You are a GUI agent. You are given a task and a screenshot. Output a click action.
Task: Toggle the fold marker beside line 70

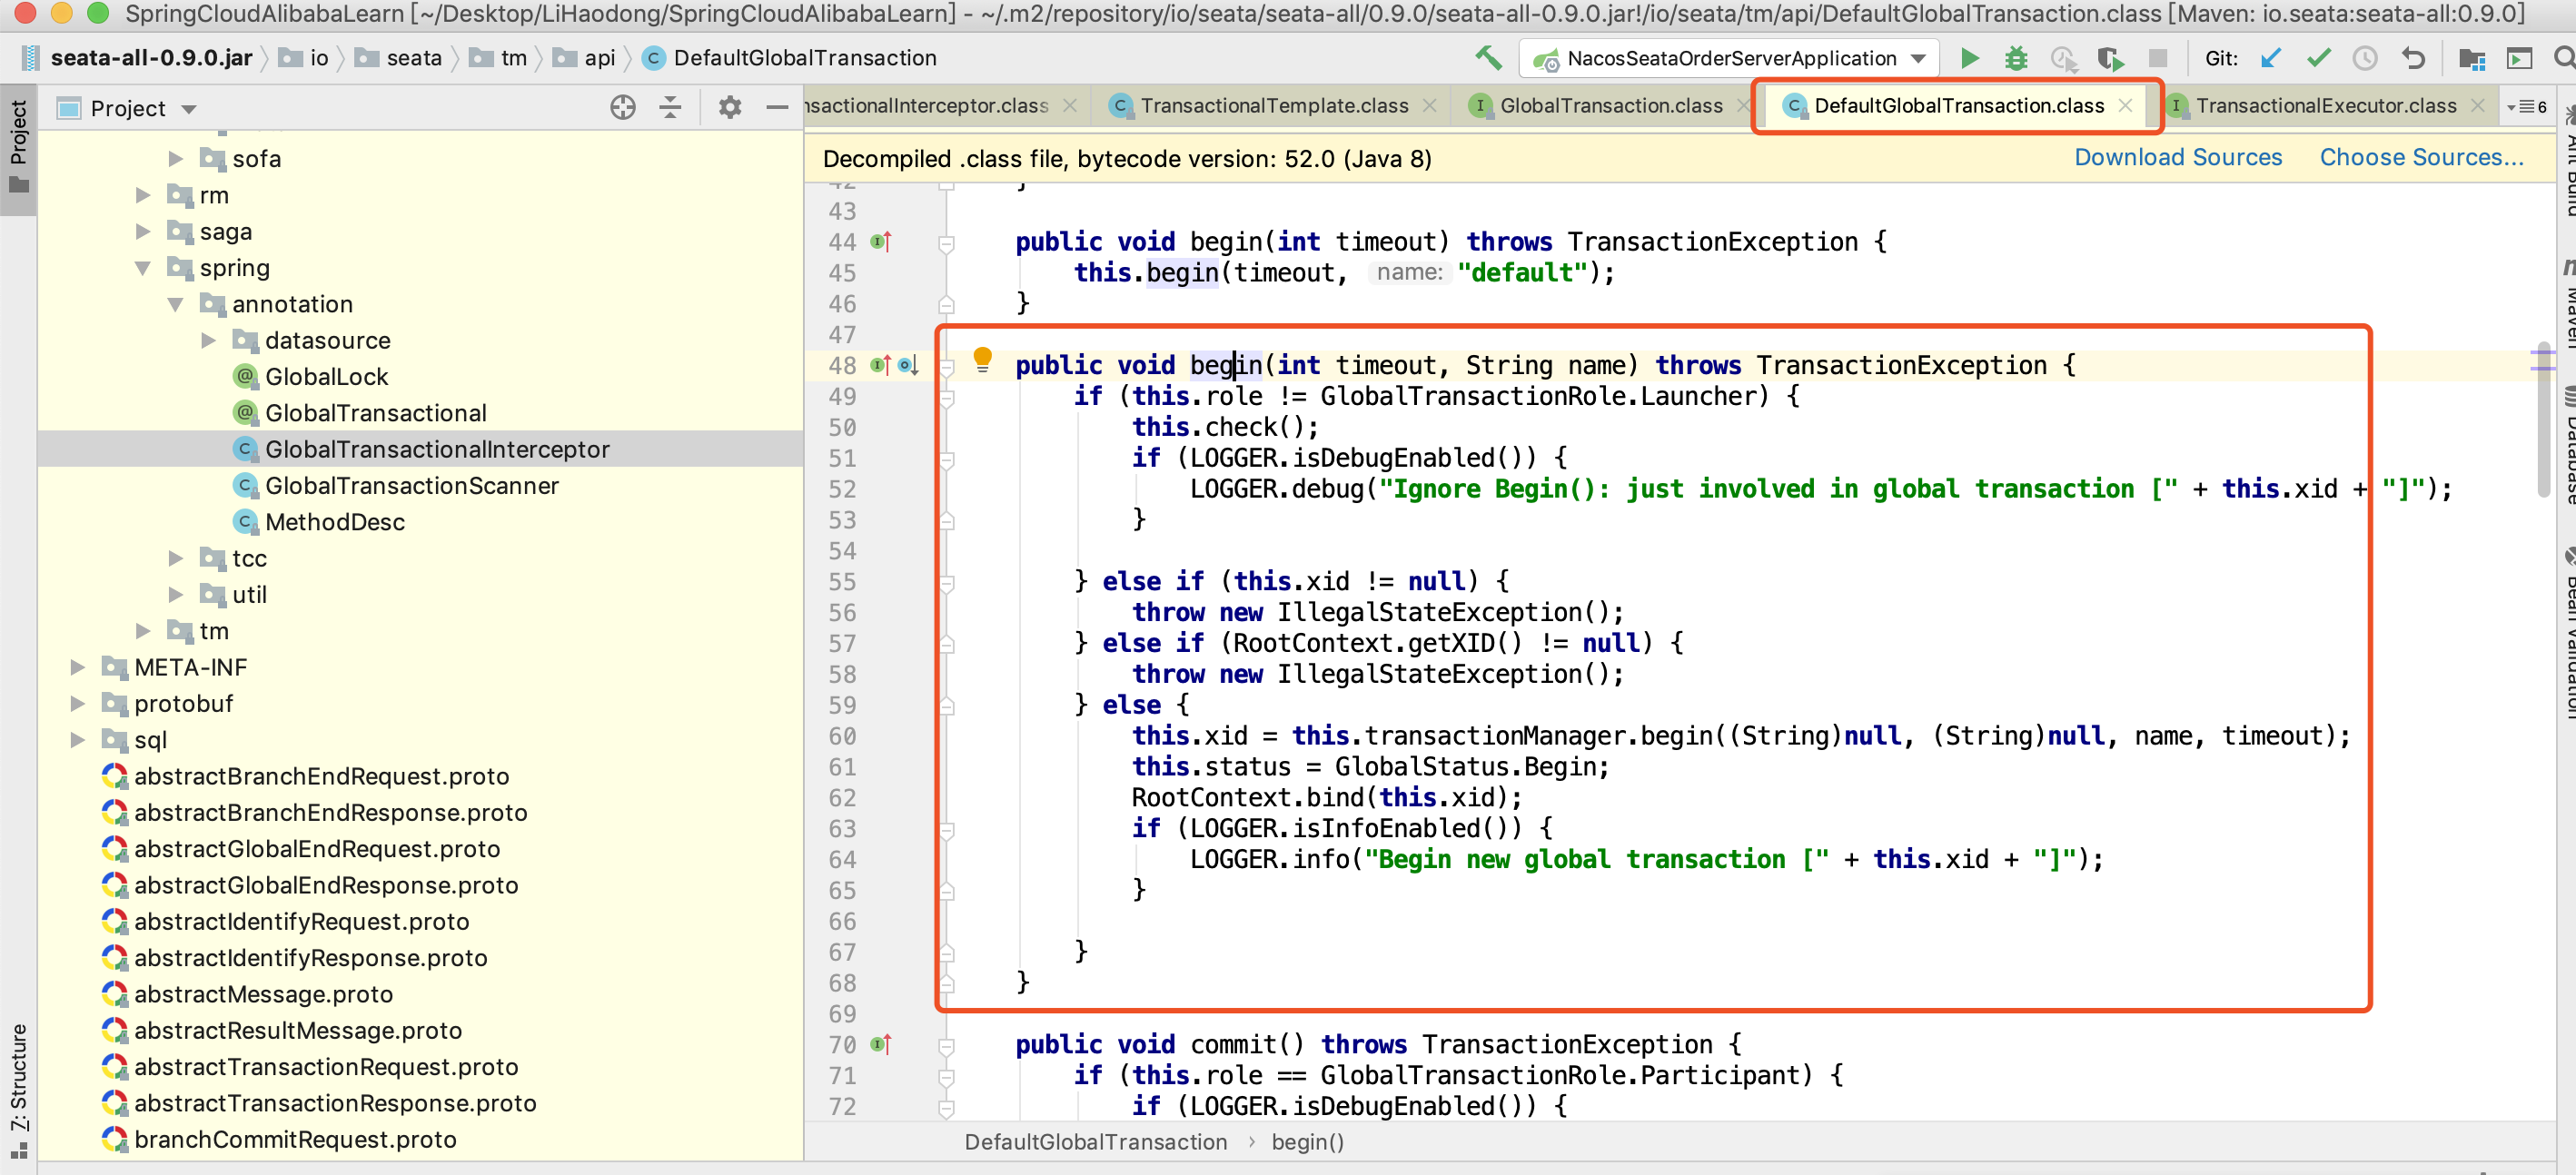pyautogui.click(x=946, y=1046)
